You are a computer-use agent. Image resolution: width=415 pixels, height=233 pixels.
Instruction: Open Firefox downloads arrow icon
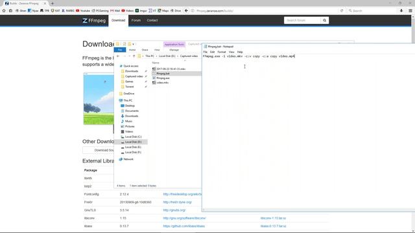click(x=401, y=10)
